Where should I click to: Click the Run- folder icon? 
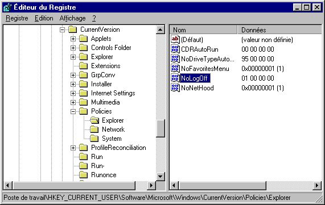[84, 166]
